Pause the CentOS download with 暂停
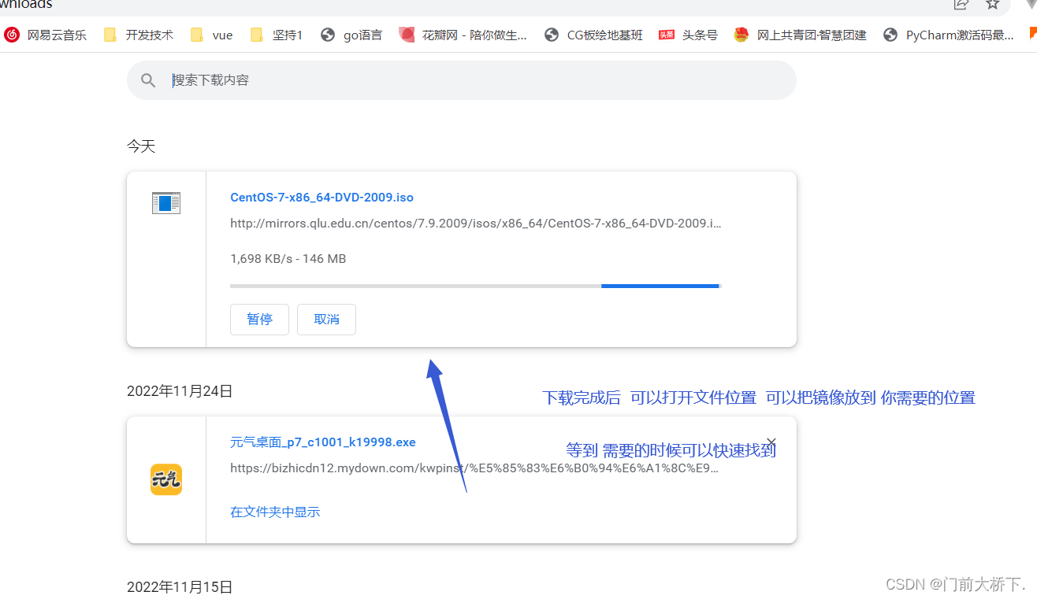The width and height of the screenshot is (1037, 599). 259,320
